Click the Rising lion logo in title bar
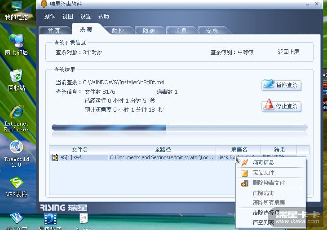 44,4
